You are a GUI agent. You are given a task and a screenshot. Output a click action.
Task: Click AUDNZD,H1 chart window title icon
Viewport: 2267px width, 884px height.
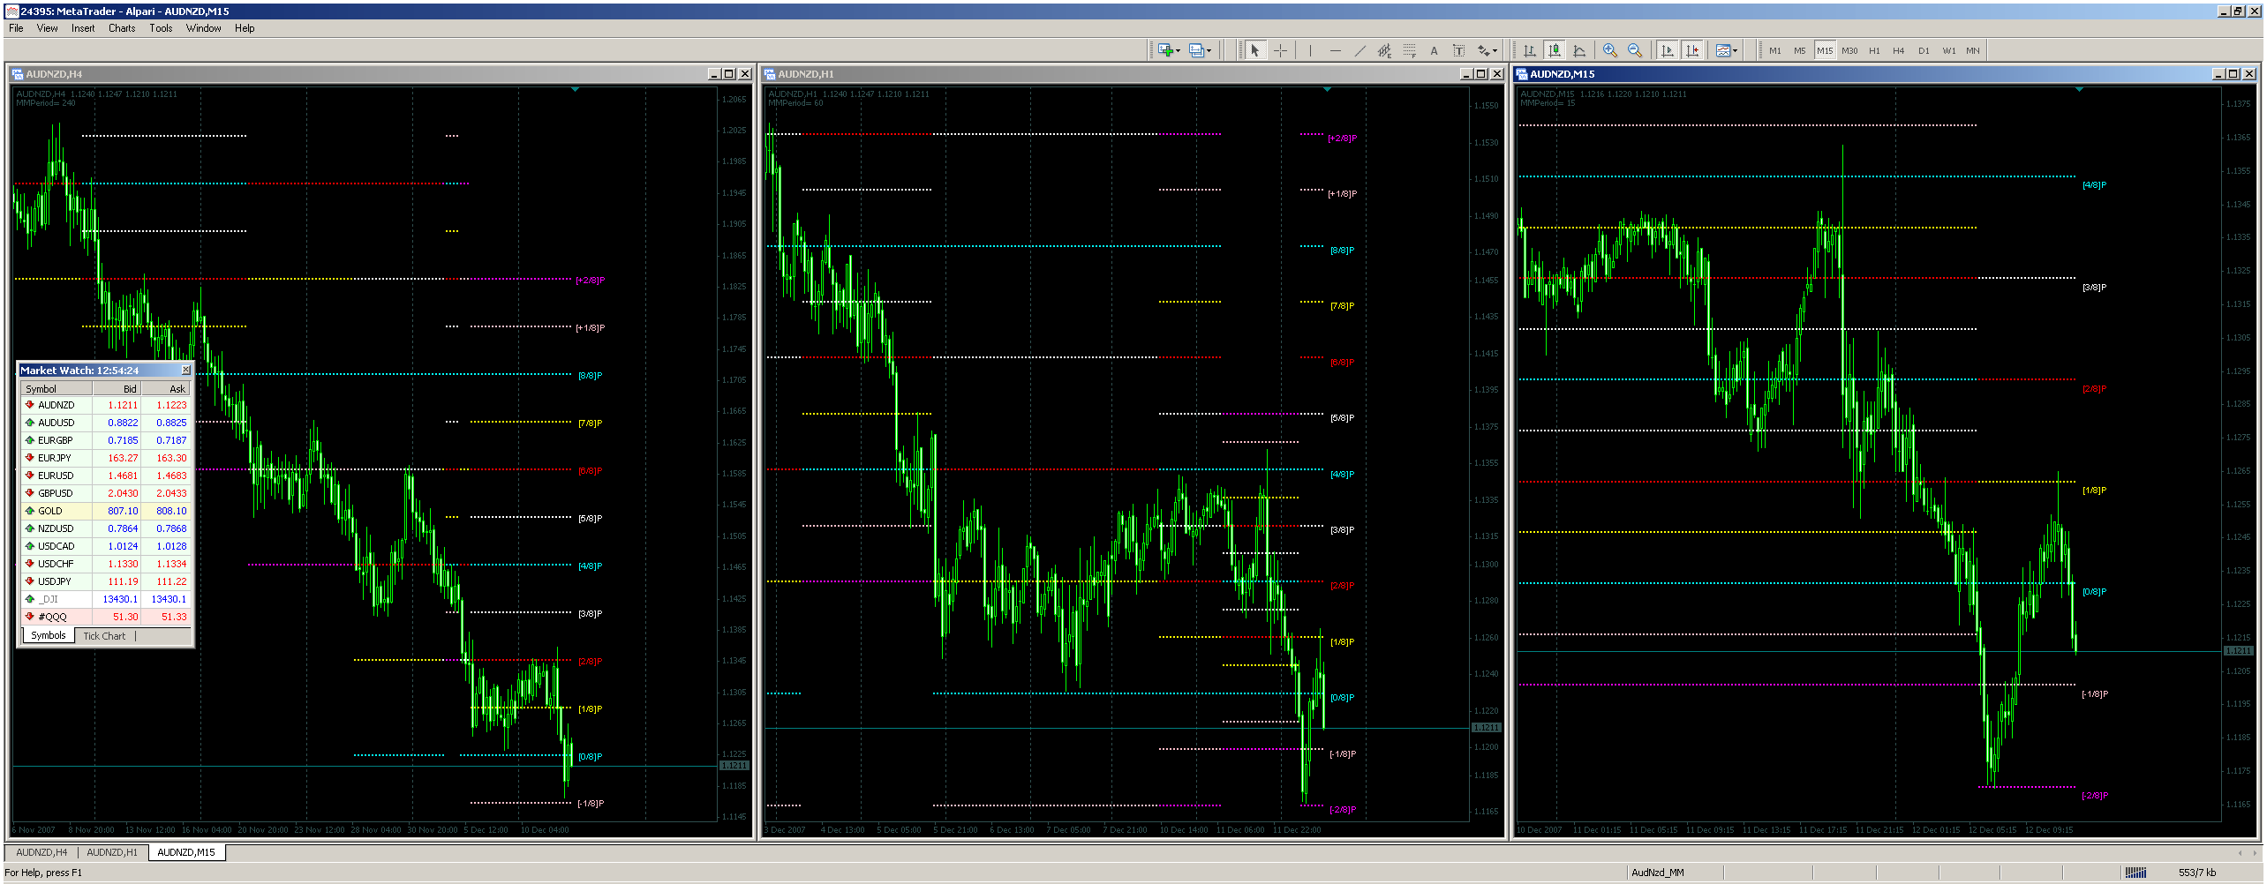(x=770, y=74)
